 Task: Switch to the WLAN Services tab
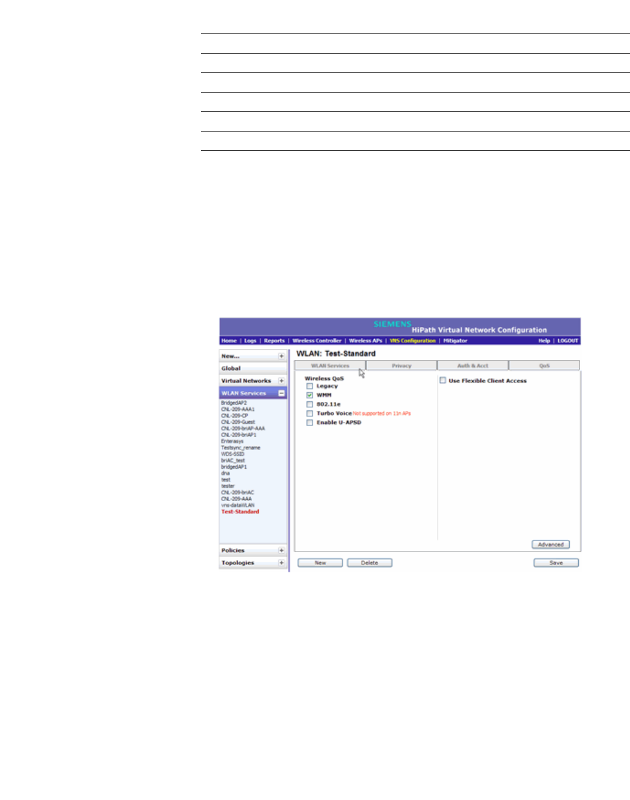[330, 365]
